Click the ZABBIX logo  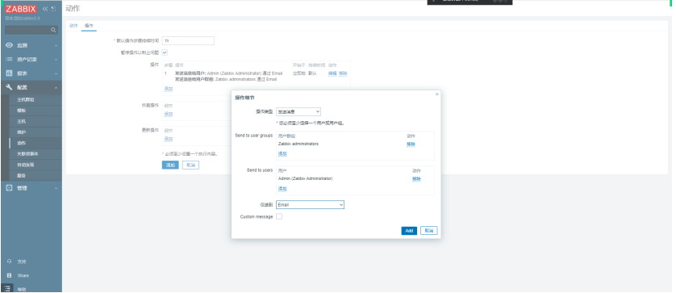pos(21,9)
